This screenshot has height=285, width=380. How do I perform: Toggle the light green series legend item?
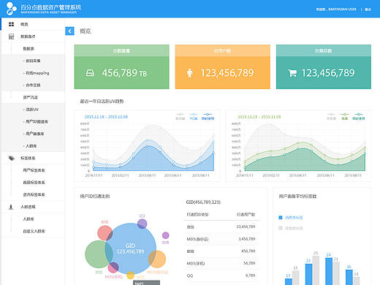pyautogui.click(x=344, y=116)
